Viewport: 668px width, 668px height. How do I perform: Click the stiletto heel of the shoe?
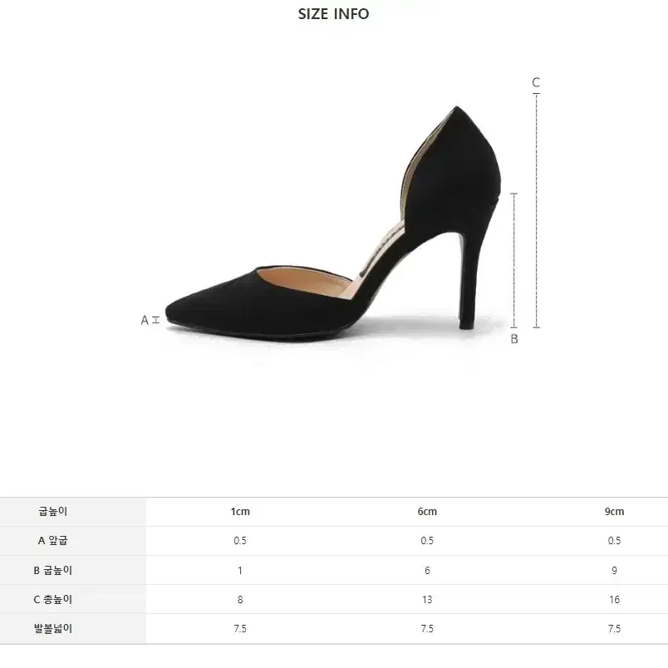click(471, 281)
